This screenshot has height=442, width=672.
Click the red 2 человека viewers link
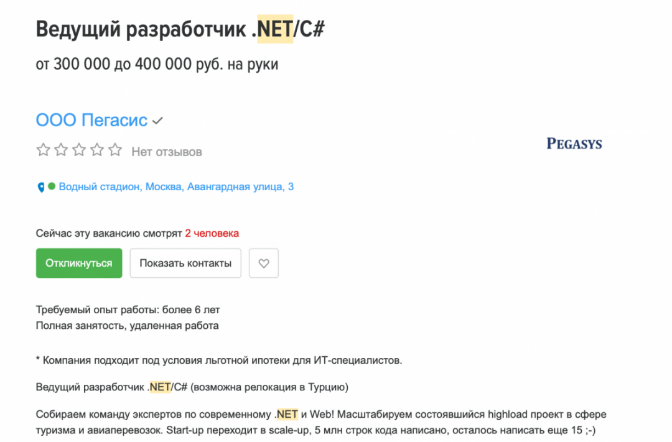212,233
